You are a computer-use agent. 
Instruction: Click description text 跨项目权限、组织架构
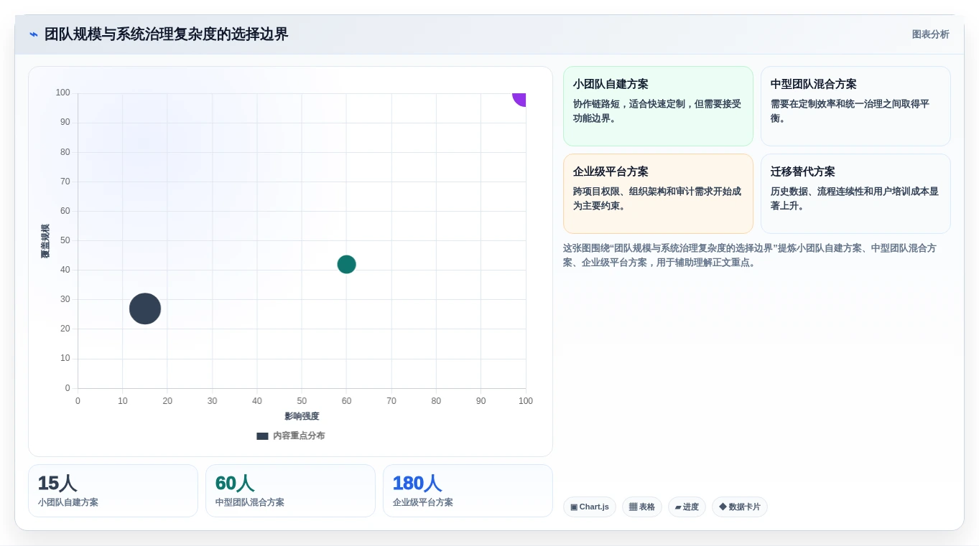coord(657,199)
